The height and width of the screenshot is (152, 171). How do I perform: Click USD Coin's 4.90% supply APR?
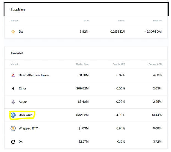[120, 115]
